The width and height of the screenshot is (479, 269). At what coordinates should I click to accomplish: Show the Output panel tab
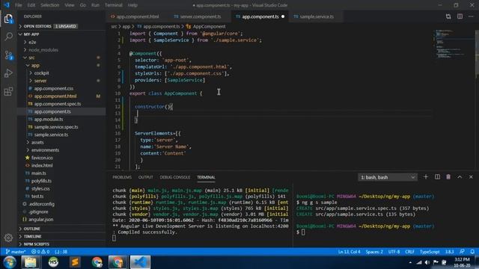(x=146, y=177)
